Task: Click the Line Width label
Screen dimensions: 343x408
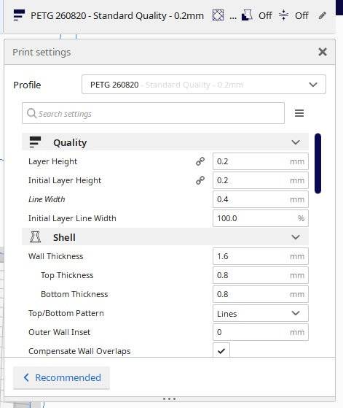Action: coord(47,199)
